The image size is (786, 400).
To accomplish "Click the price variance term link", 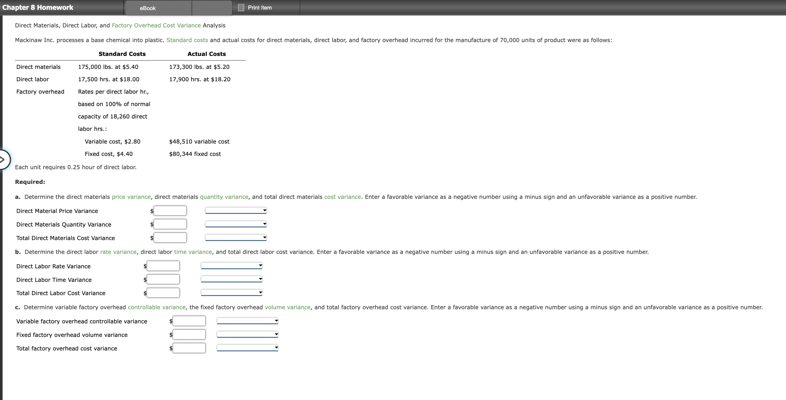I will pos(131,197).
